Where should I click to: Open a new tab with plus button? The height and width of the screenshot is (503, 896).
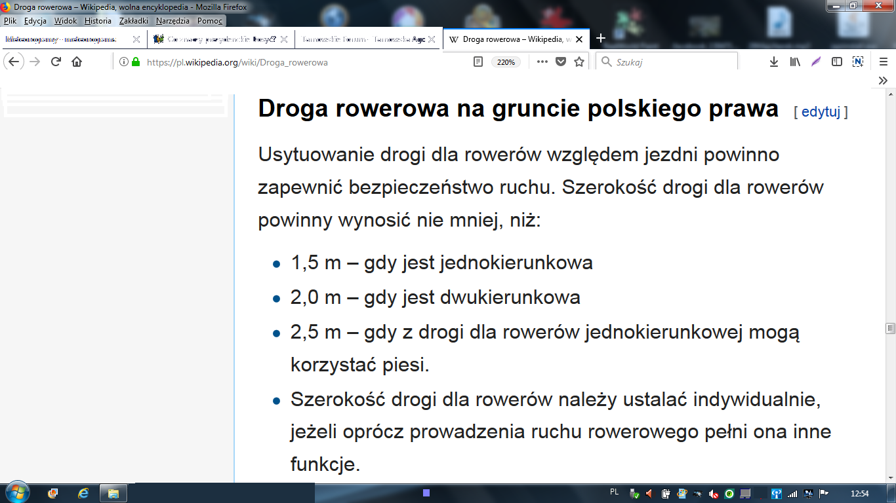coord(600,39)
